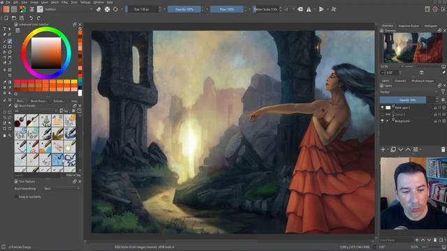Adjust the toolbar Flow 100% slider

(226, 9)
